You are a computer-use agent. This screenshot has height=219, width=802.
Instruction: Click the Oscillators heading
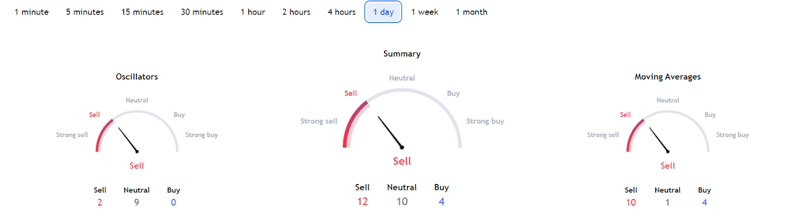[137, 76]
